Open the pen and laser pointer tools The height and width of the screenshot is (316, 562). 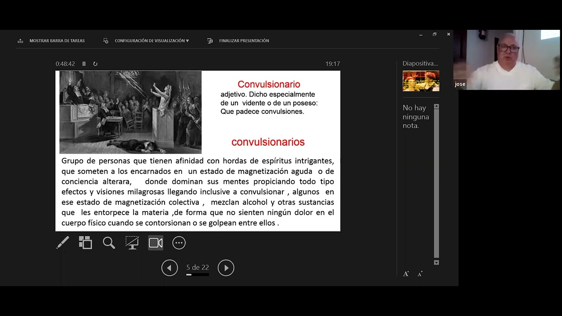(x=63, y=243)
